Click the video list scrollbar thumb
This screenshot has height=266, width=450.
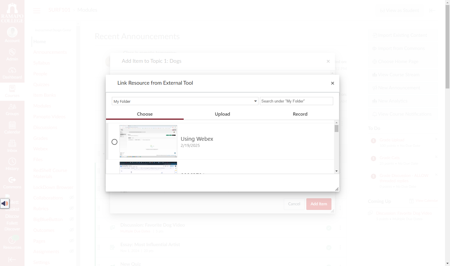pos(337,128)
